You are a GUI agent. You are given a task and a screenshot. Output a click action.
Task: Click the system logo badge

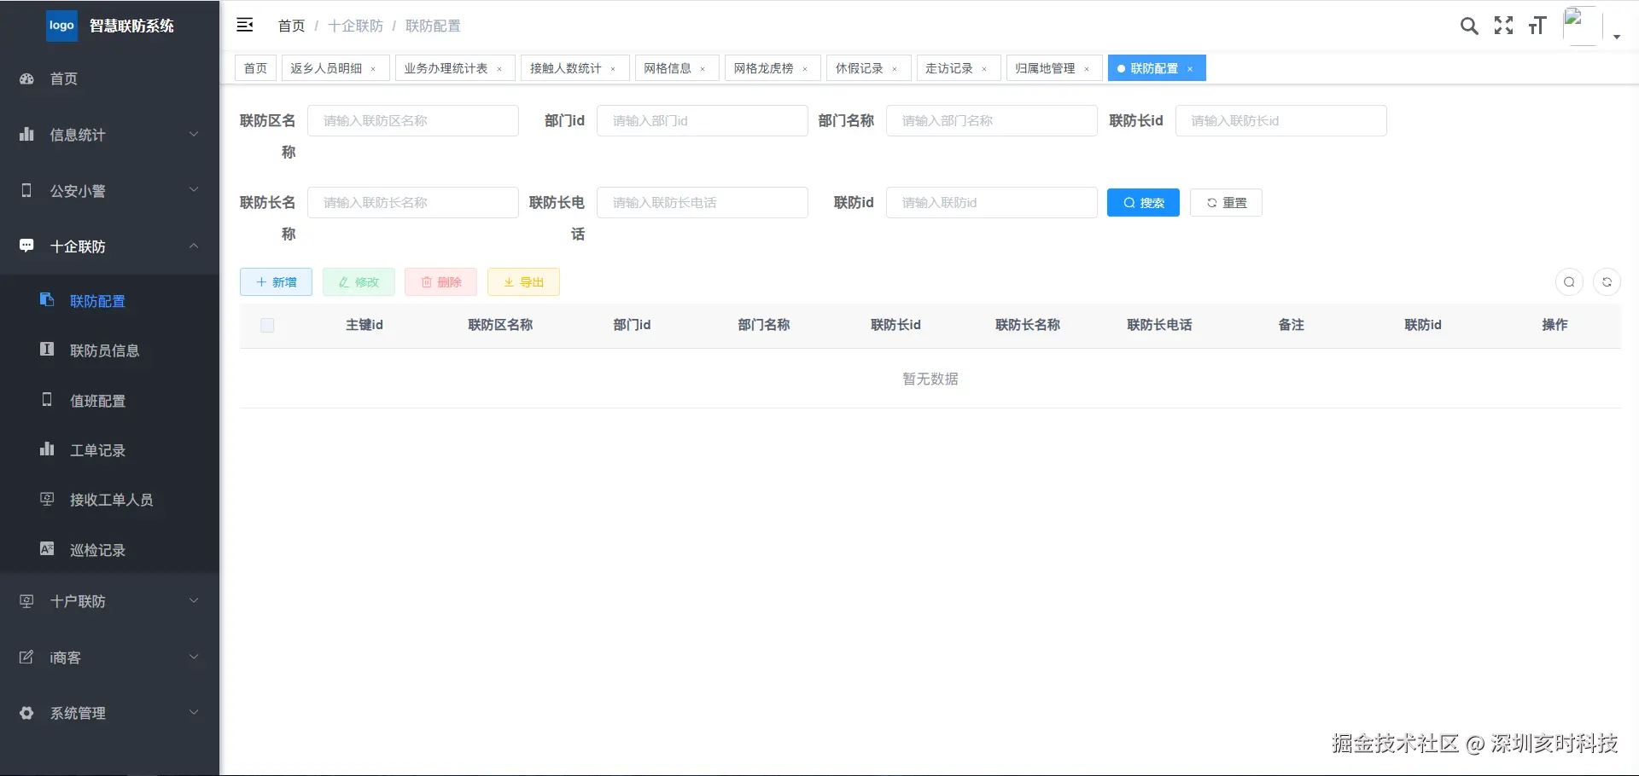(x=61, y=26)
